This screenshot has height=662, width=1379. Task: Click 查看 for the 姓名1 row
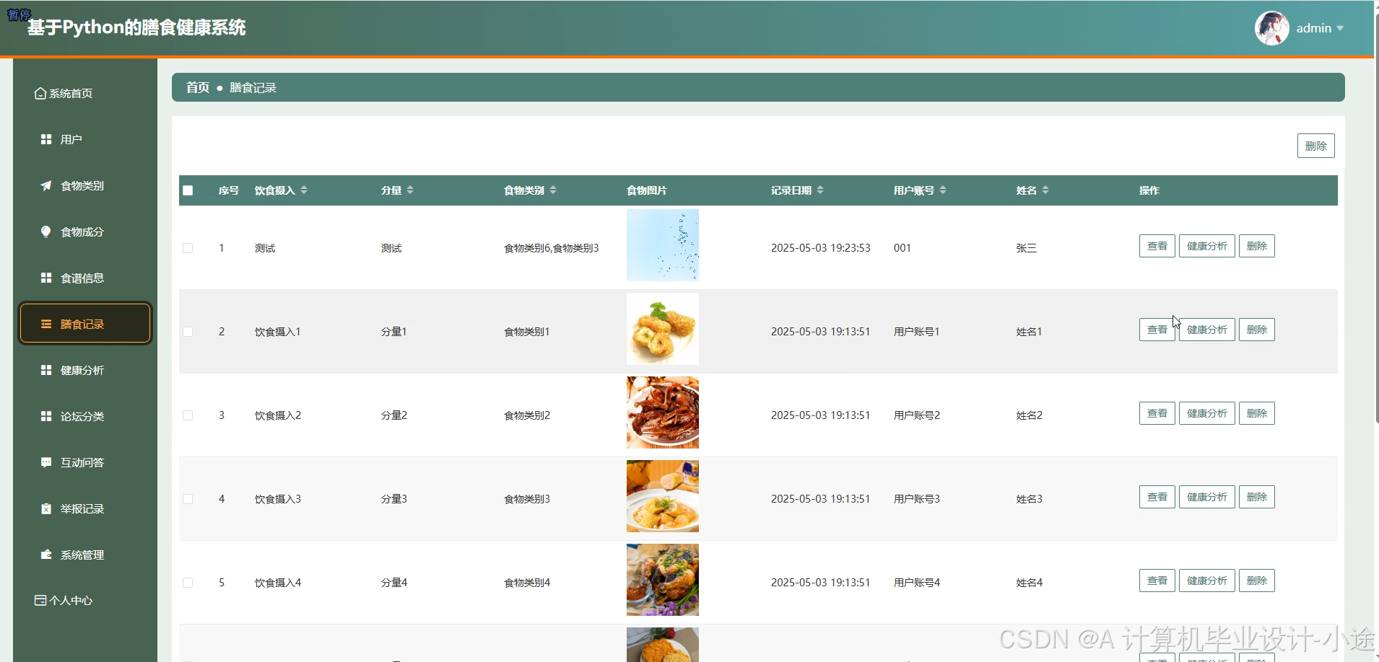tap(1157, 330)
